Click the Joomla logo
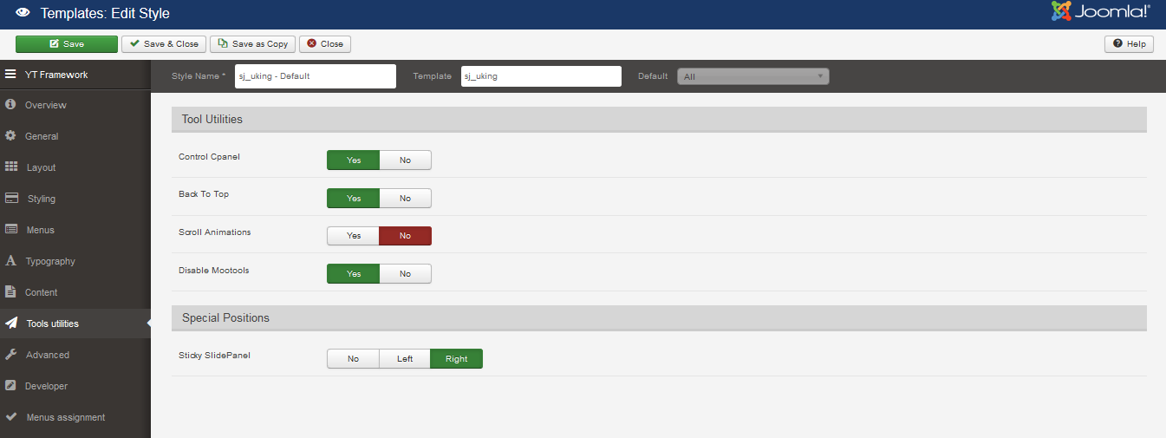 pyautogui.click(x=1101, y=12)
